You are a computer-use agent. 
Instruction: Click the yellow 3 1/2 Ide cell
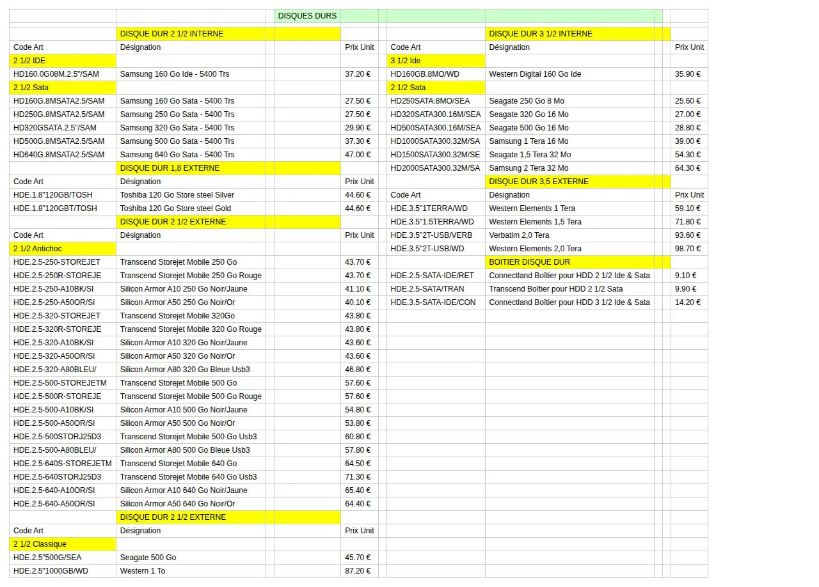pyautogui.click(x=436, y=61)
